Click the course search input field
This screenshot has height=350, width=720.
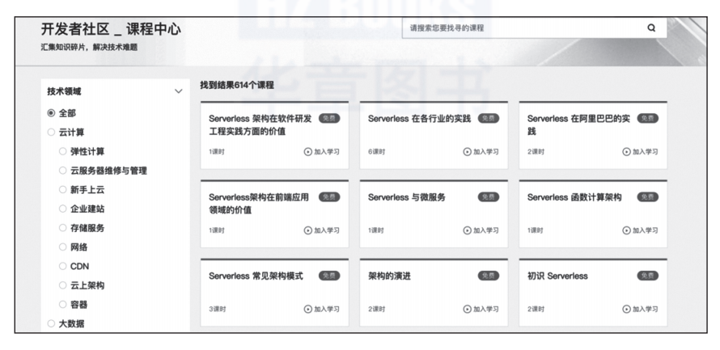[x=534, y=28]
